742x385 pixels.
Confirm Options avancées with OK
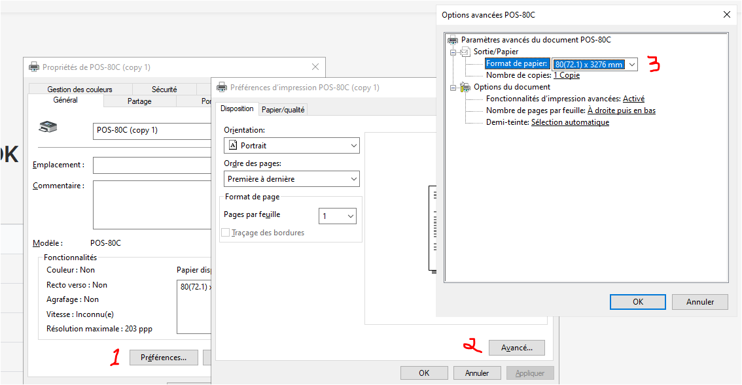(638, 302)
